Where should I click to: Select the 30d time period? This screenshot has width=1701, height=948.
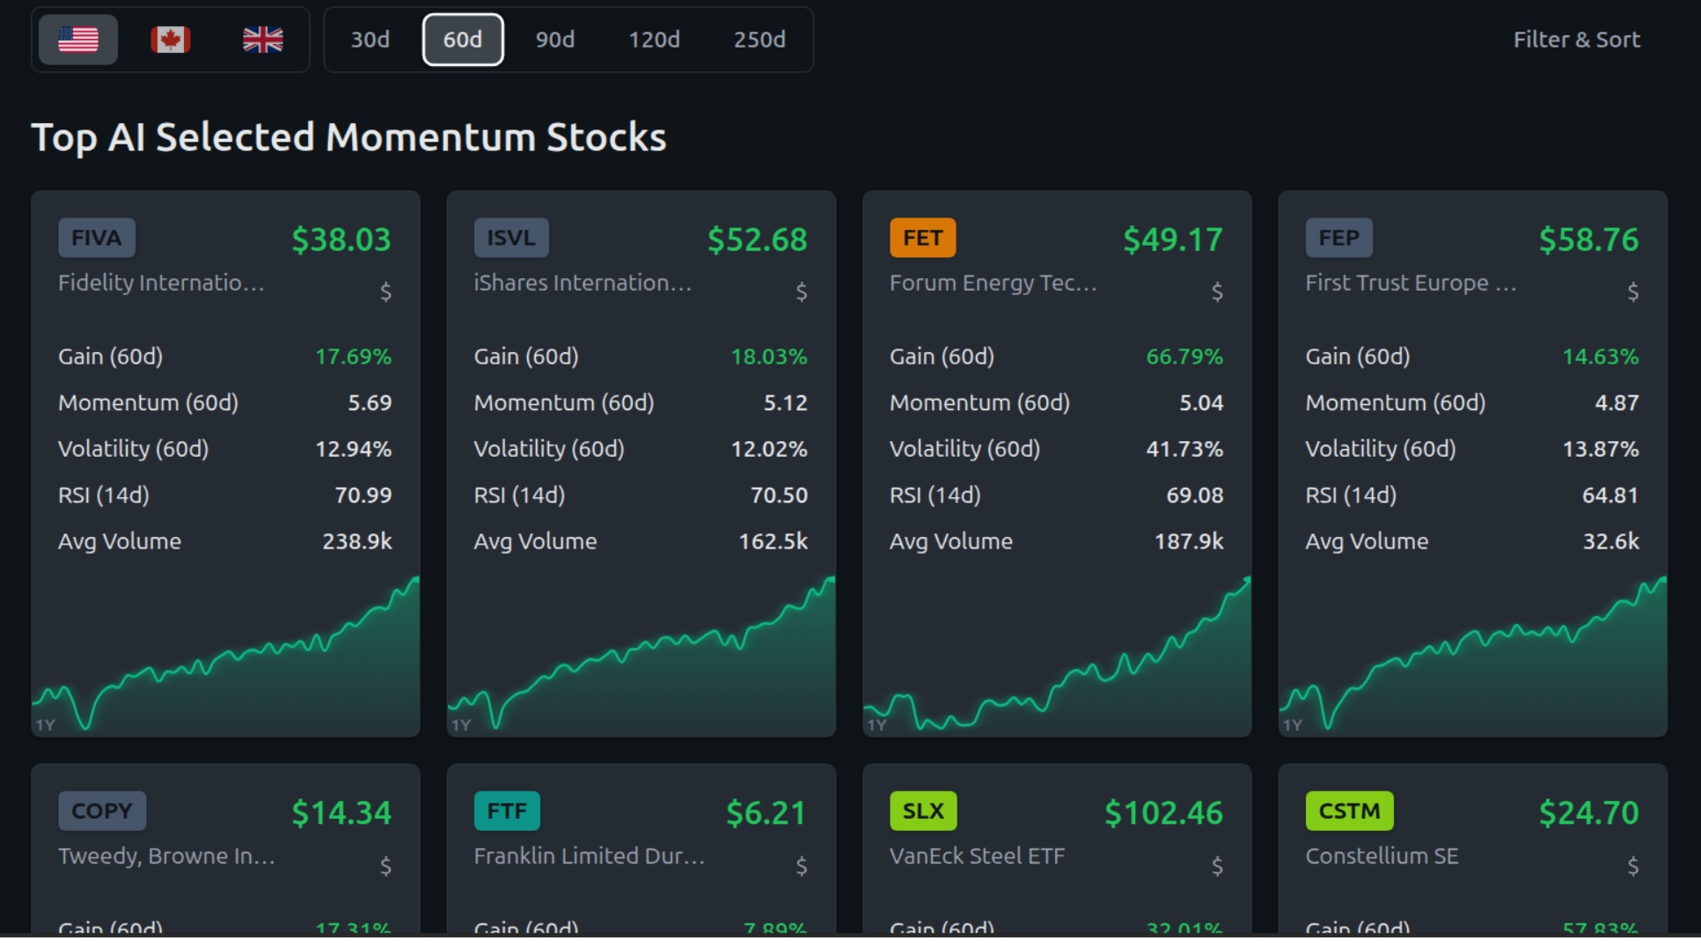(x=370, y=40)
